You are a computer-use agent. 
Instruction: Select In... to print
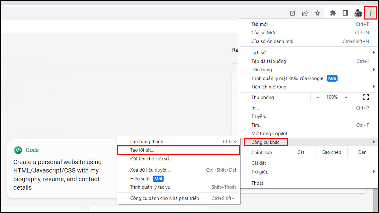pyautogui.click(x=308, y=108)
